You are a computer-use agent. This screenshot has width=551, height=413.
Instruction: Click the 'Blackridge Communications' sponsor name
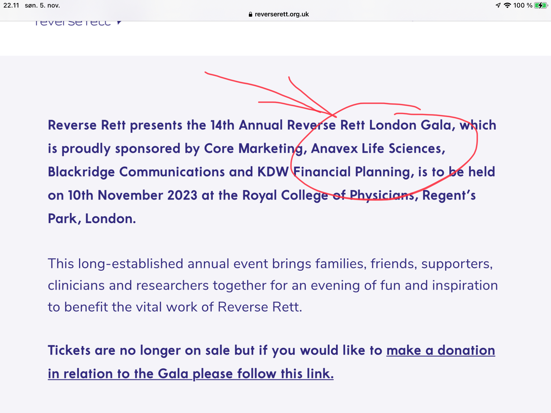click(136, 172)
